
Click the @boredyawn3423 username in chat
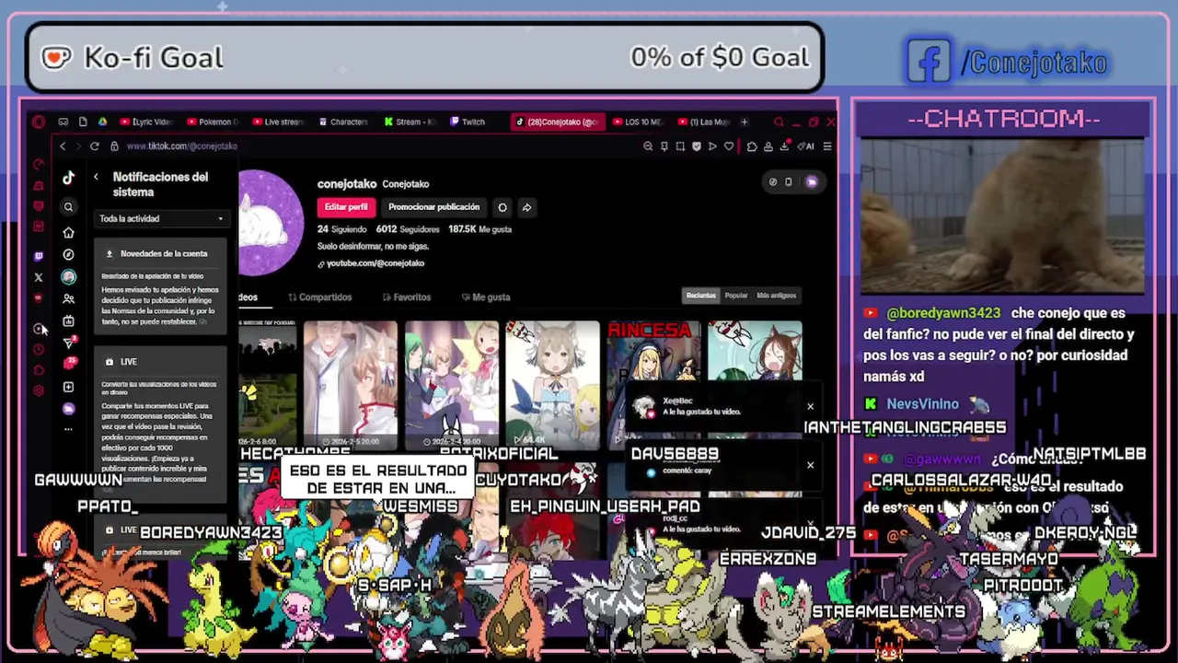pyautogui.click(x=943, y=313)
